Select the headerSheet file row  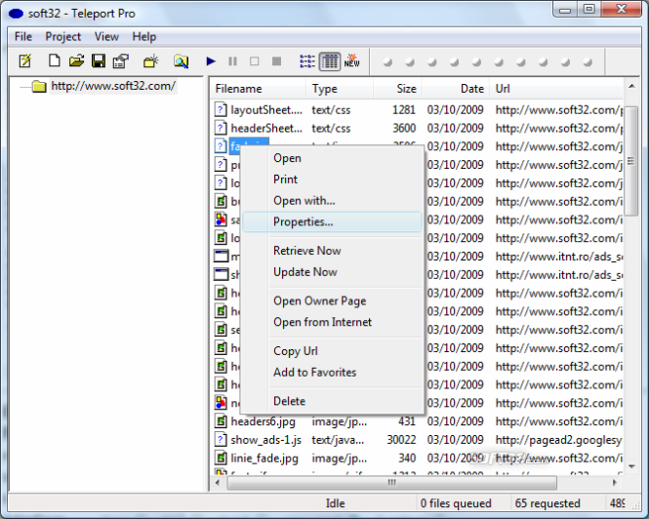(418, 129)
